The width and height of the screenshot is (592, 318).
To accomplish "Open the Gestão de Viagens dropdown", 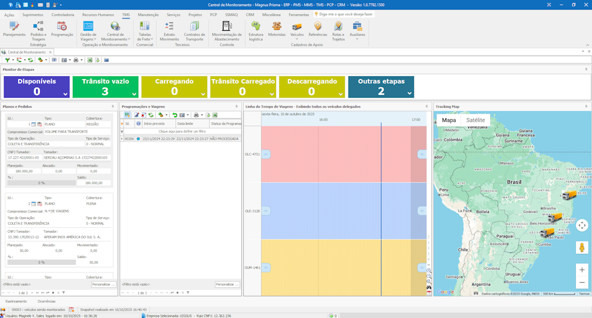I will click(88, 39).
